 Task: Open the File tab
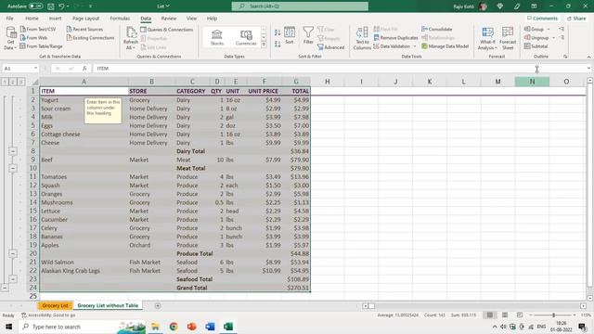9,19
